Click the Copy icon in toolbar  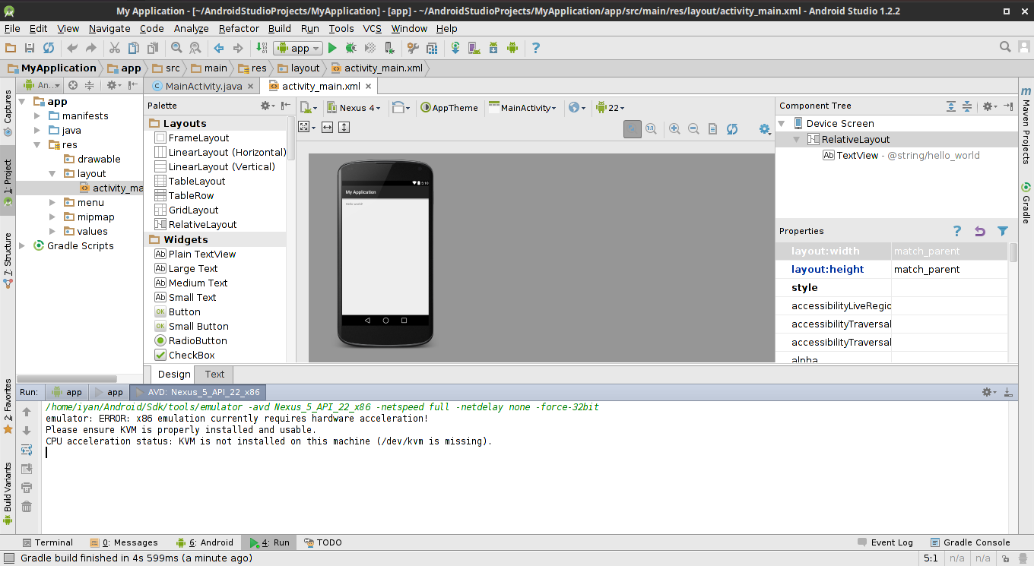(134, 48)
